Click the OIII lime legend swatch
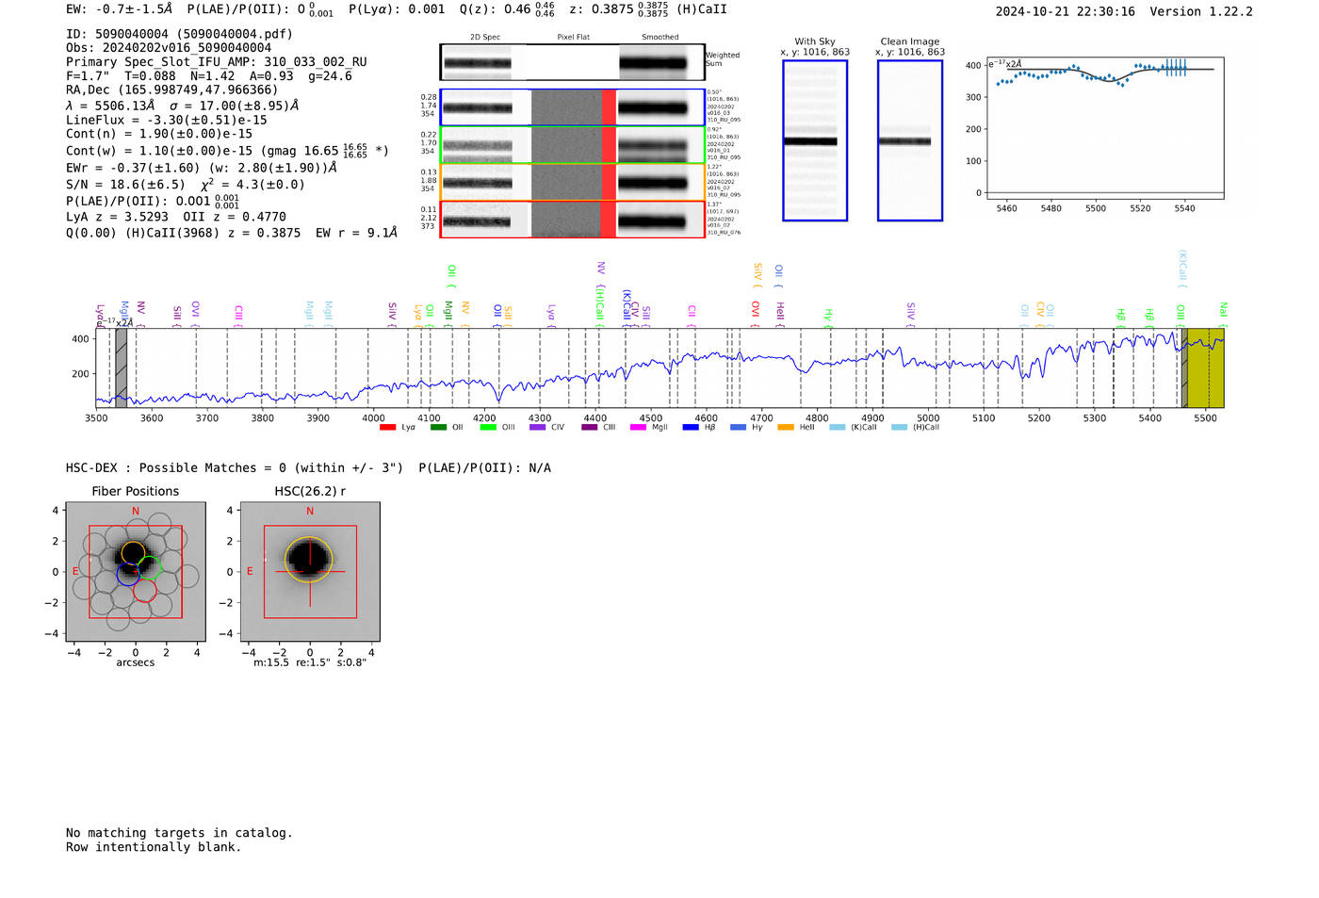 click(488, 428)
